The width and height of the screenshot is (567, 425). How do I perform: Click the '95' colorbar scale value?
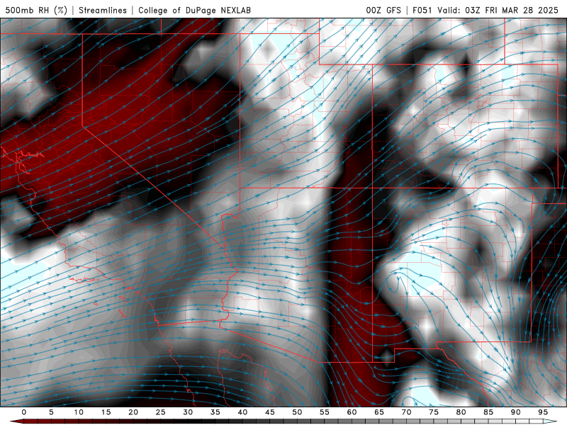[543, 412]
